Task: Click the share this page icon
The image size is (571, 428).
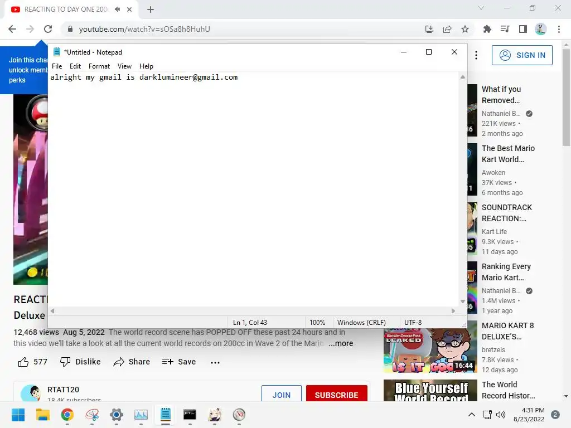Action: tap(447, 29)
